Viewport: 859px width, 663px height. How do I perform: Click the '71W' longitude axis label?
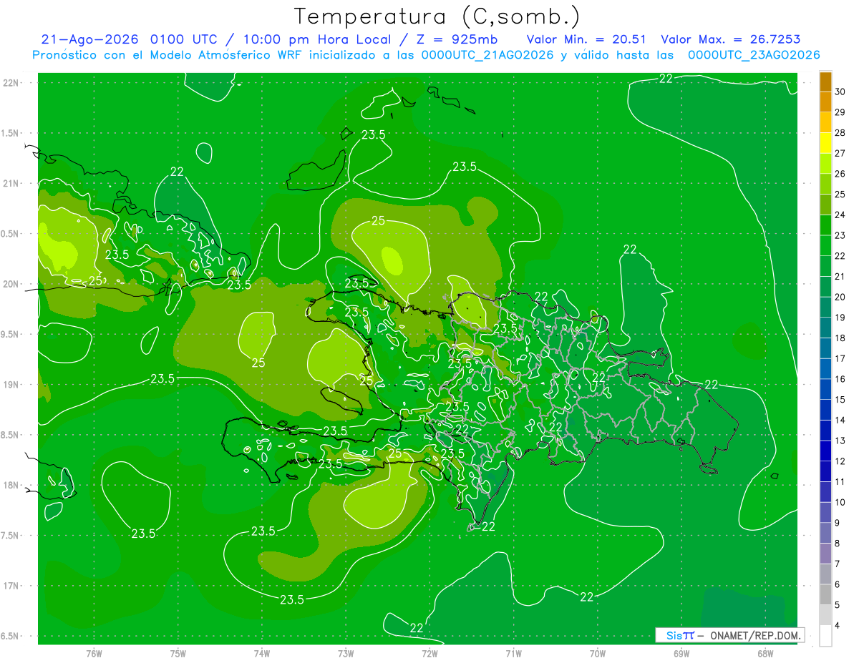[x=513, y=653]
